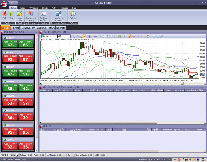Screen dimensions: 207x162
Task: Click the green chart save icon on chart toolbar
Action: click(119, 36)
